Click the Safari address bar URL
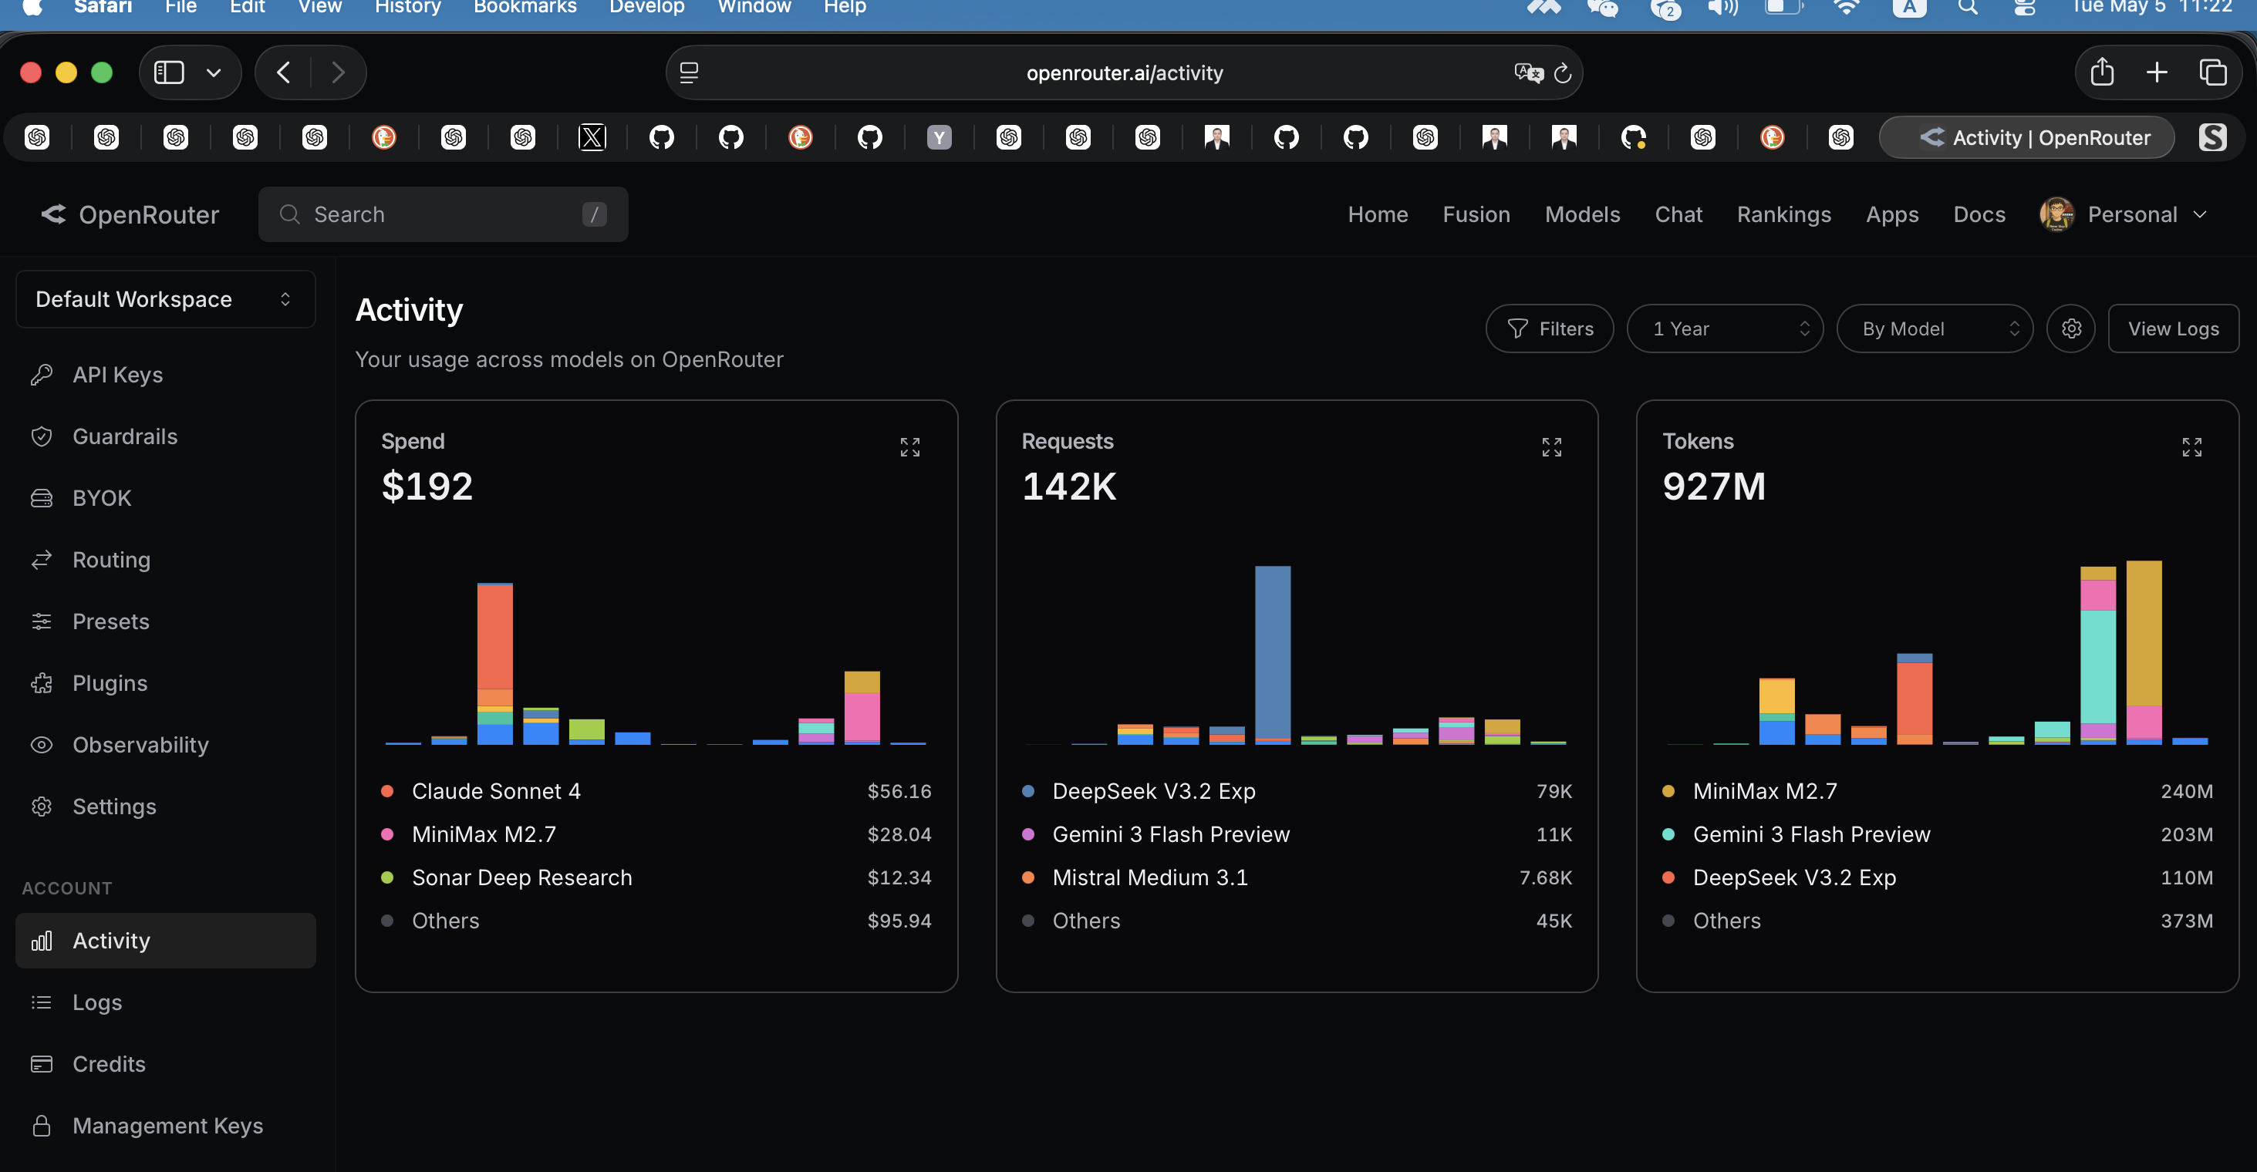Image resolution: width=2257 pixels, height=1172 pixels. 1124,73
